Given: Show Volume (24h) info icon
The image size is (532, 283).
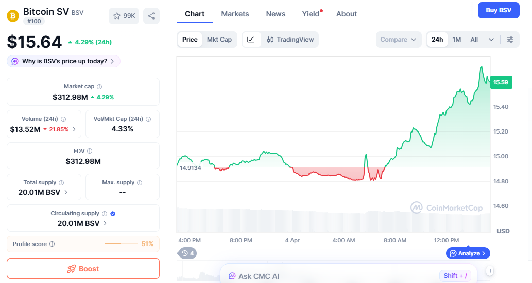Looking at the screenshot, I should [63, 119].
